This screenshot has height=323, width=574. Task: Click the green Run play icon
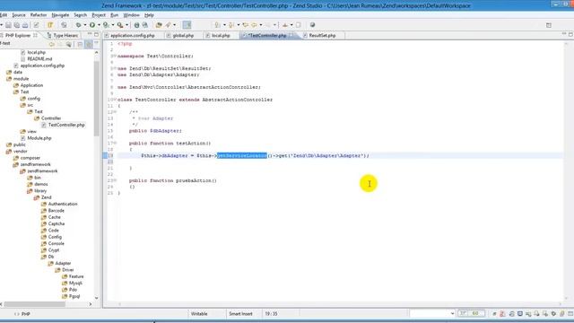click(x=92, y=25)
